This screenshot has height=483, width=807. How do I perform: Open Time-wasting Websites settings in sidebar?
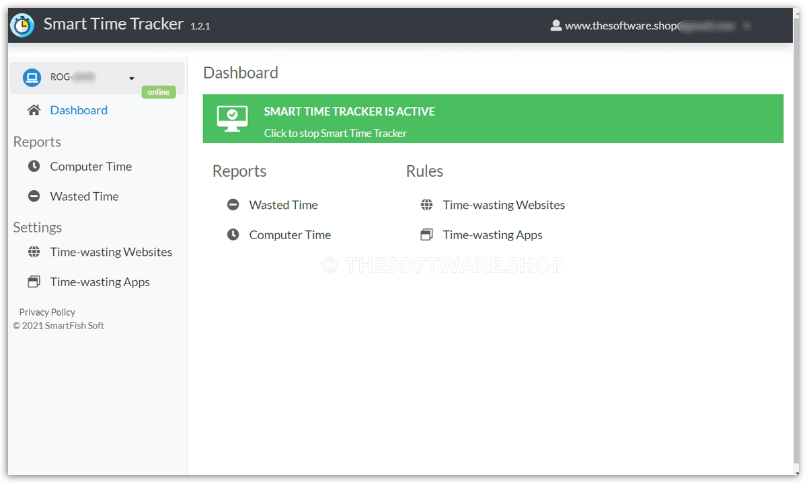pyautogui.click(x=111, y=252)
